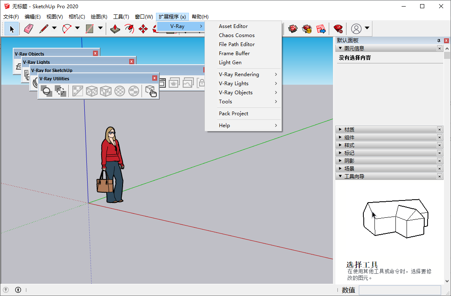
Task: Click the Send to LayOut icon
Action: click(321, 29)
